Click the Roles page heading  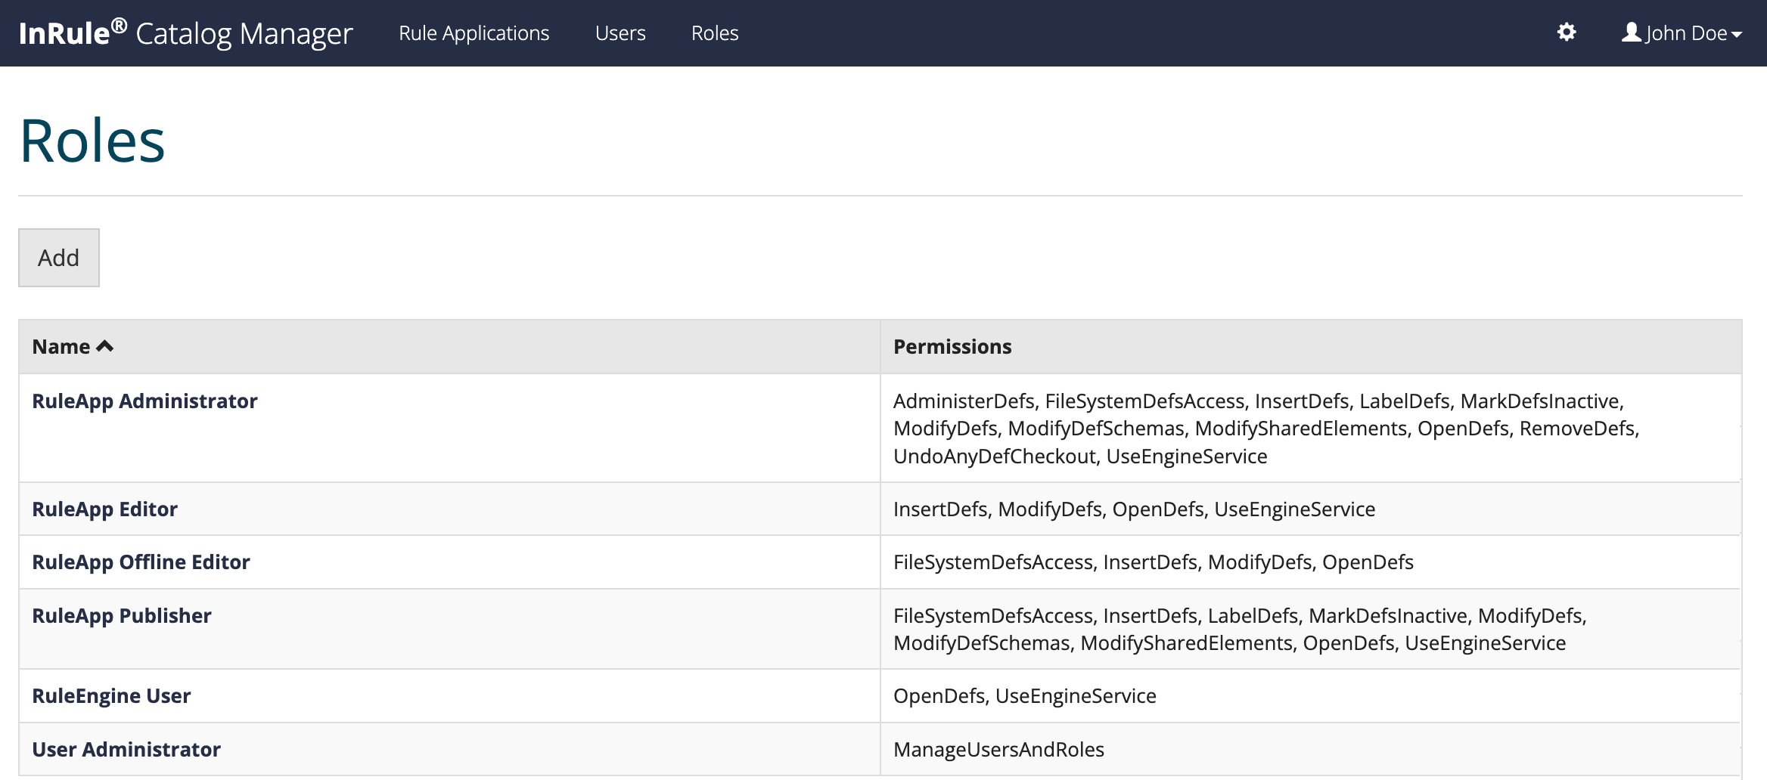[x=92, y=141]
